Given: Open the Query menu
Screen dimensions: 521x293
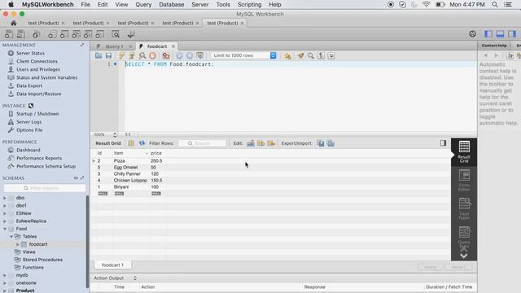Looking at the screenshot, I should [143, 5].
